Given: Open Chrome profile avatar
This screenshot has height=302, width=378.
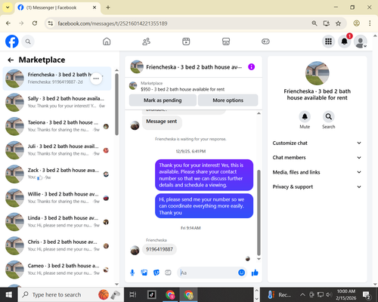Looking at the screenshot, I should 356,23.
